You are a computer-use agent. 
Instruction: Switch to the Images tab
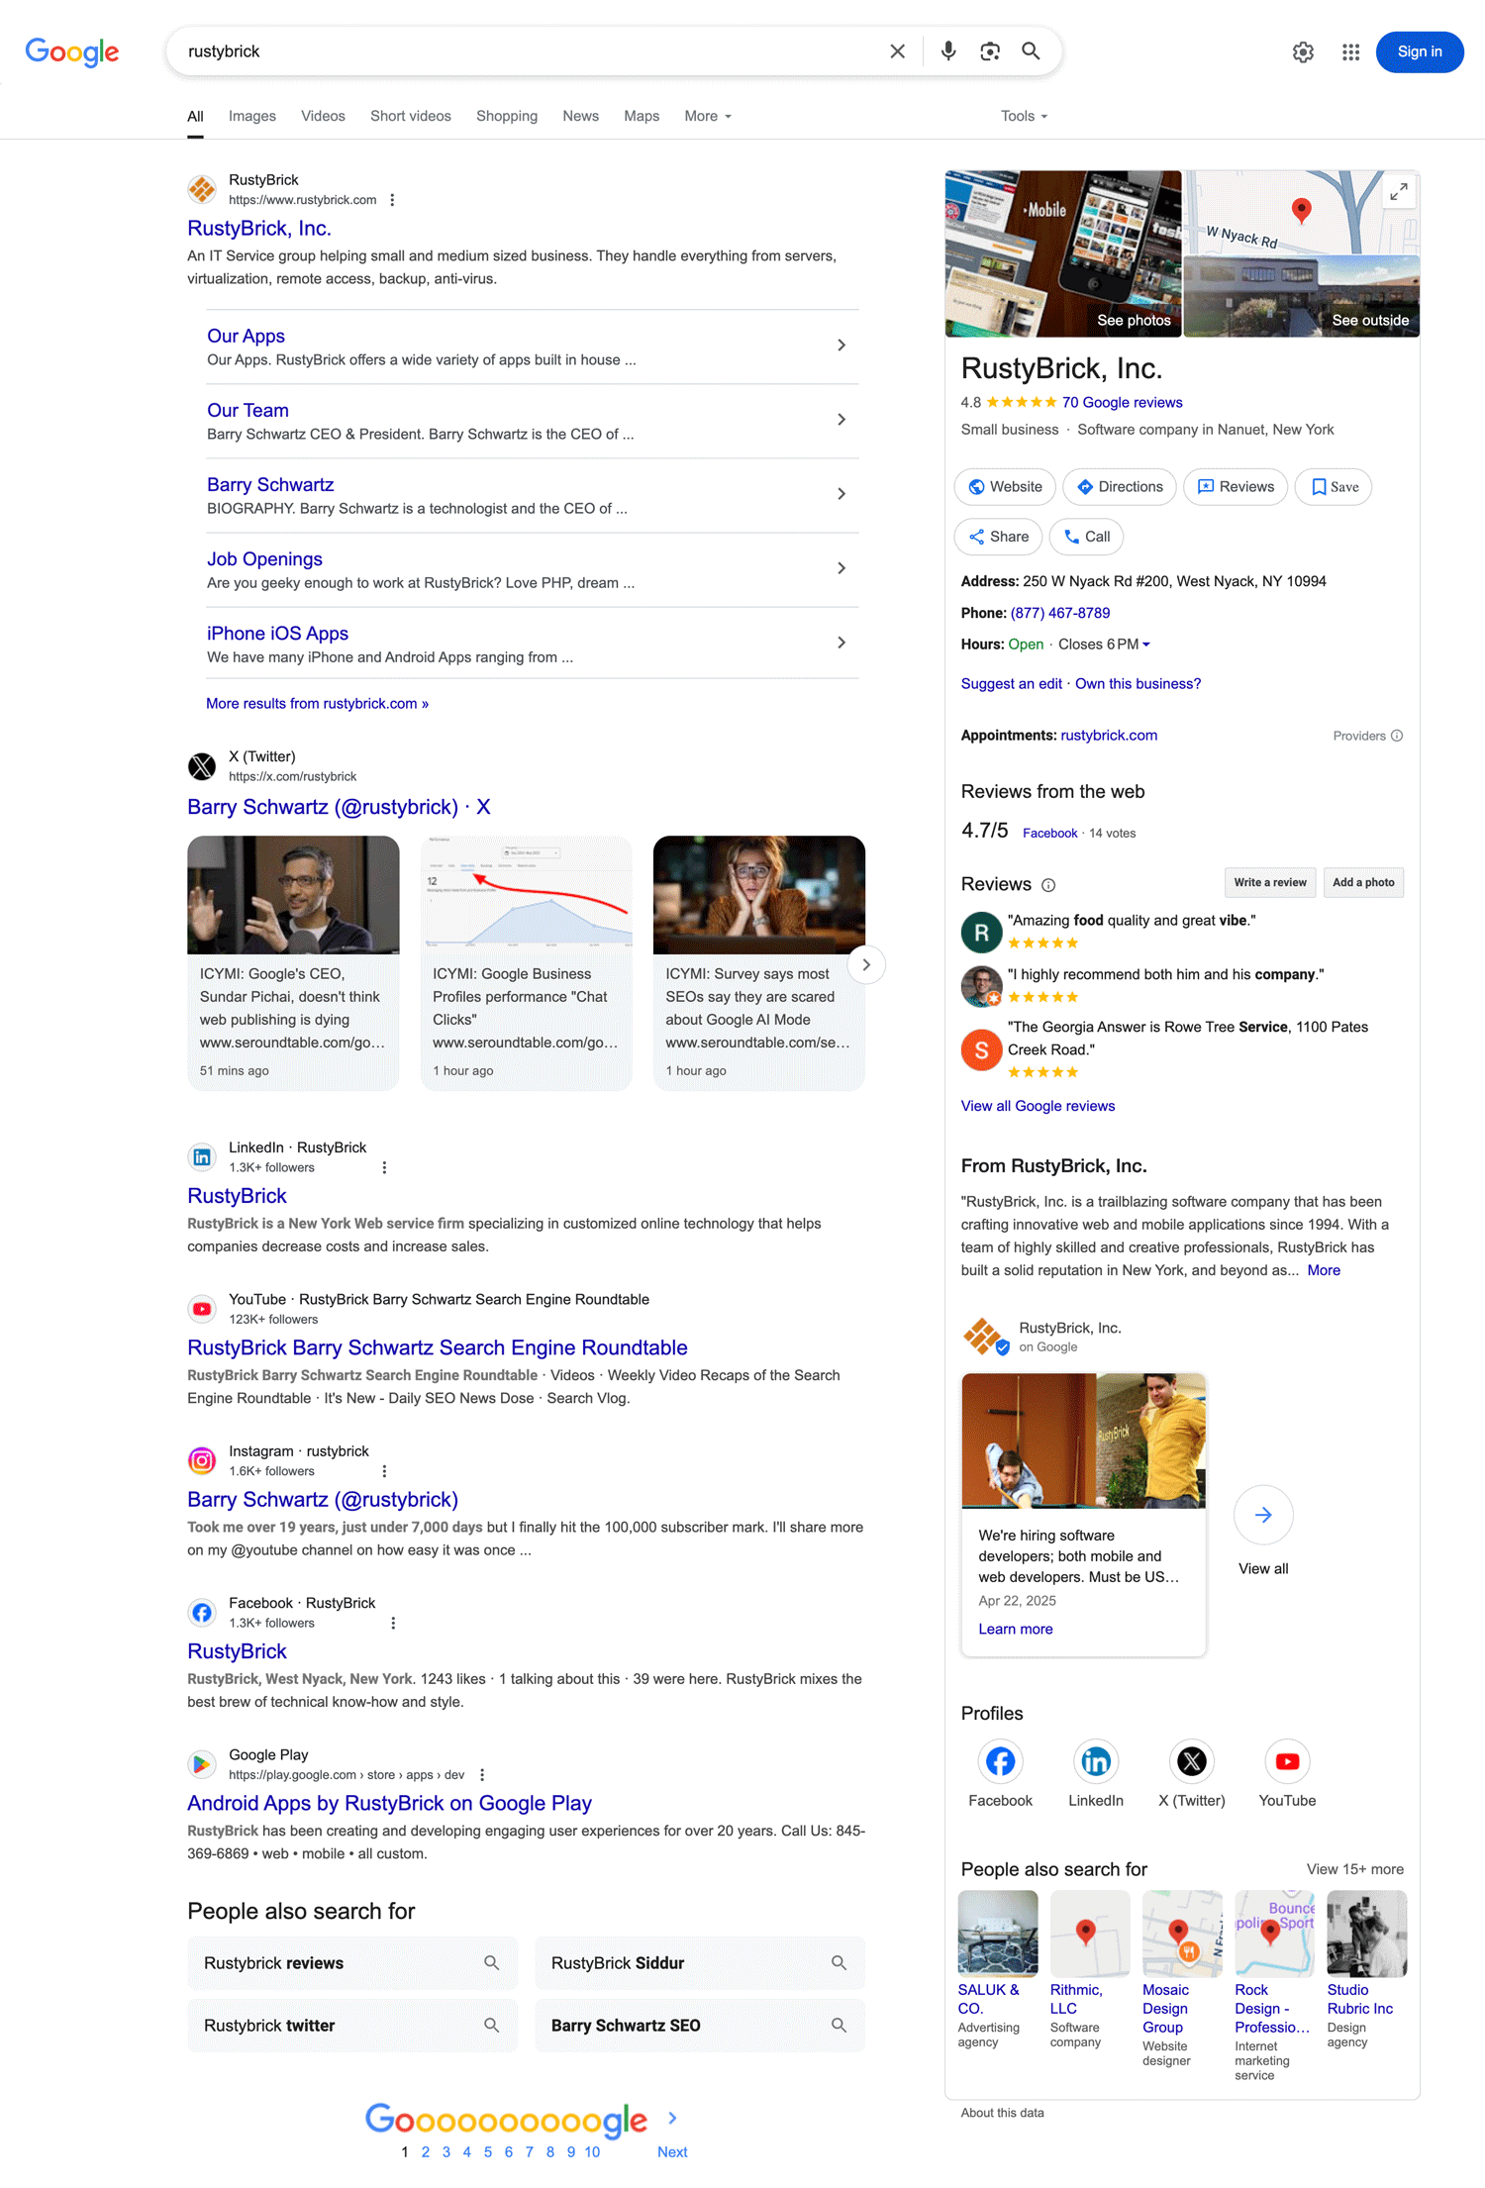[251, 116]
